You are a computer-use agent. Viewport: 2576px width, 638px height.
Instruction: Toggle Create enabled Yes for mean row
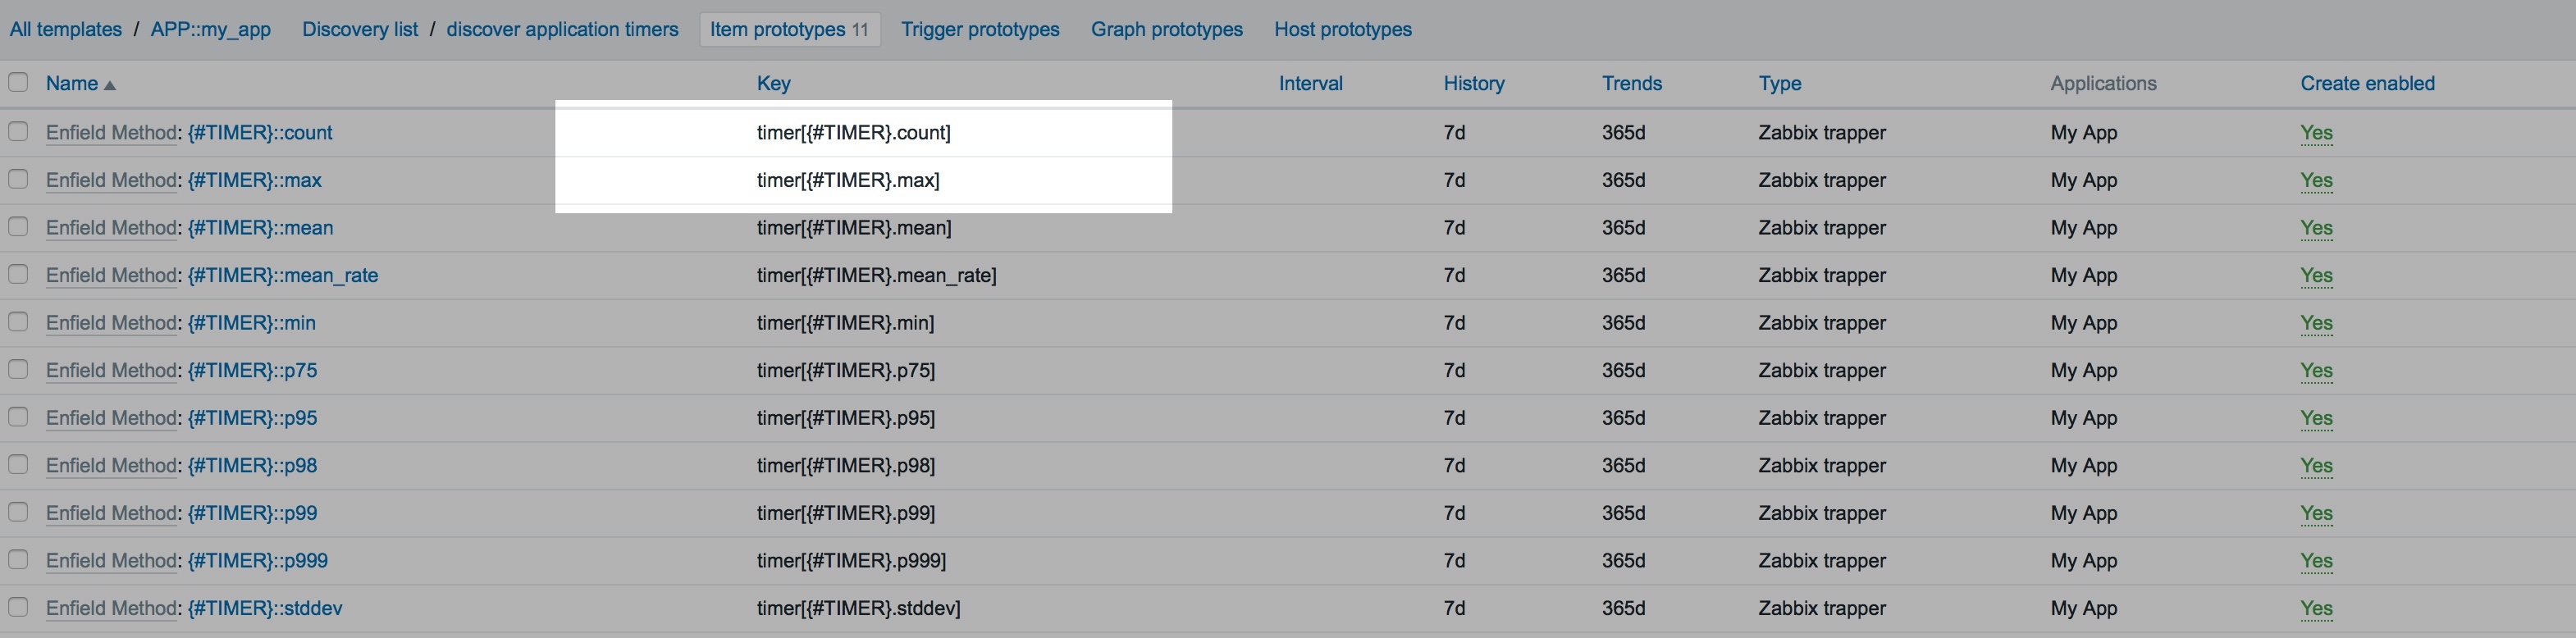2316,227
